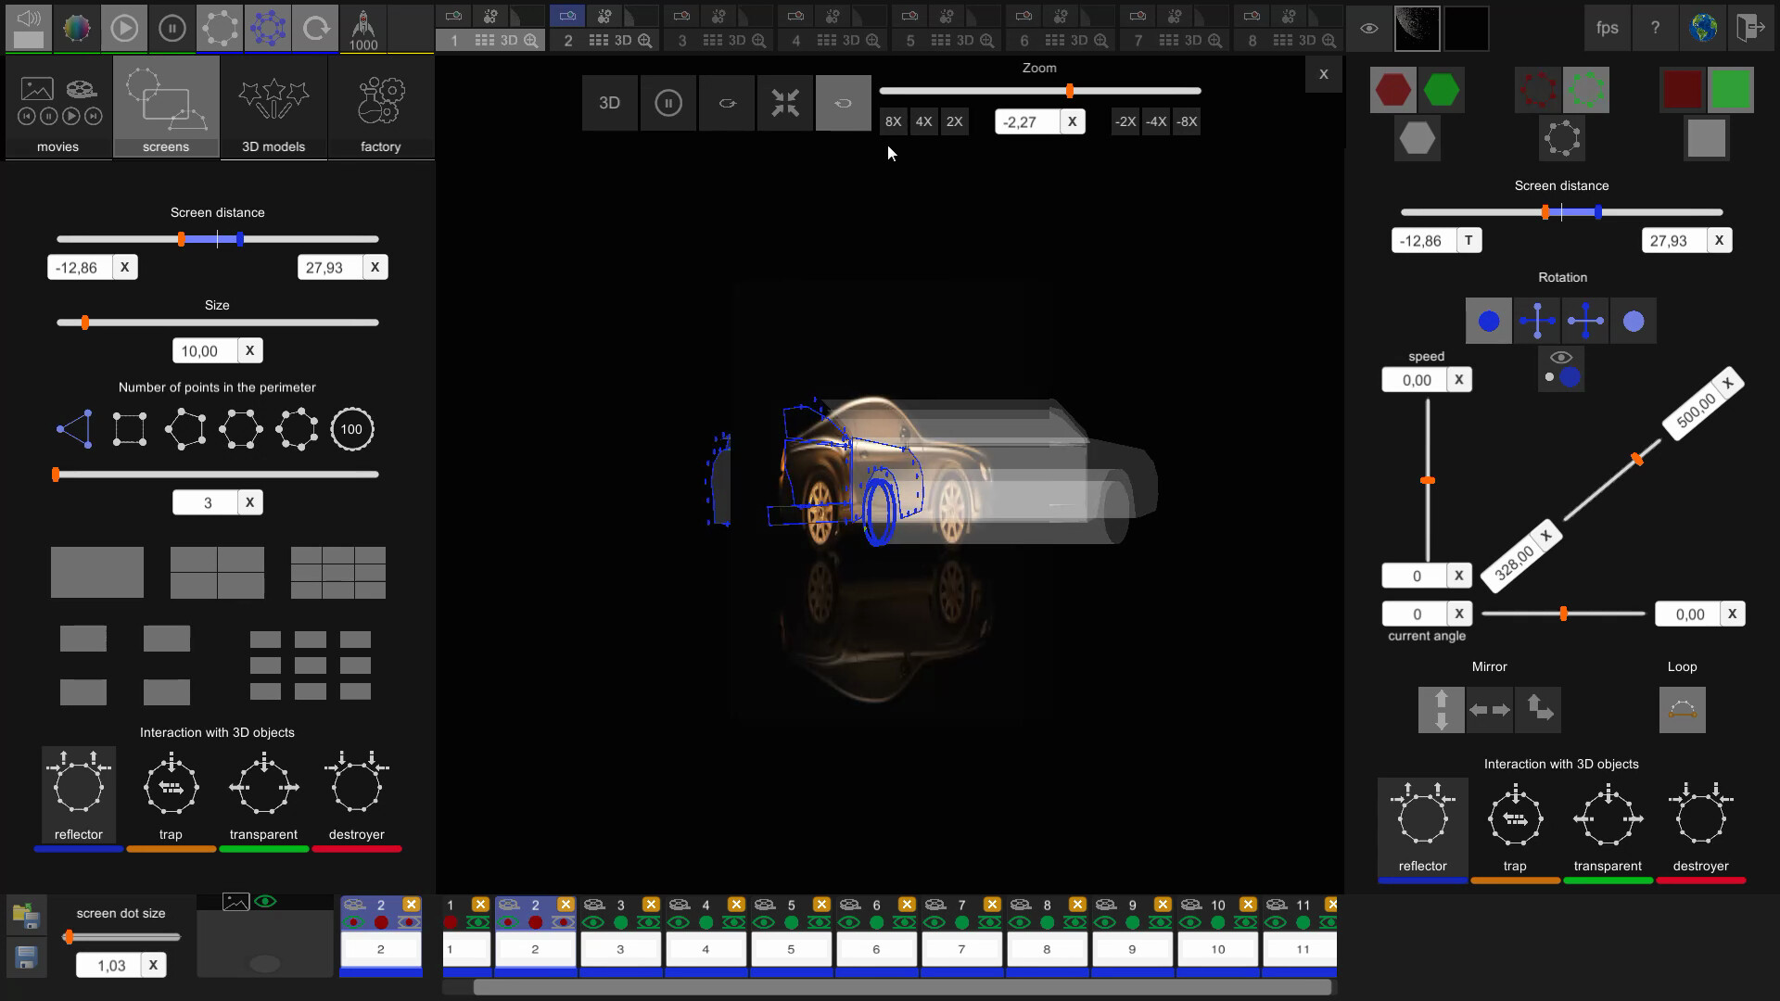This screenshot has height=1001, width=1780.
Task: Toggle the Loop option
Action: coord(1682,709)
